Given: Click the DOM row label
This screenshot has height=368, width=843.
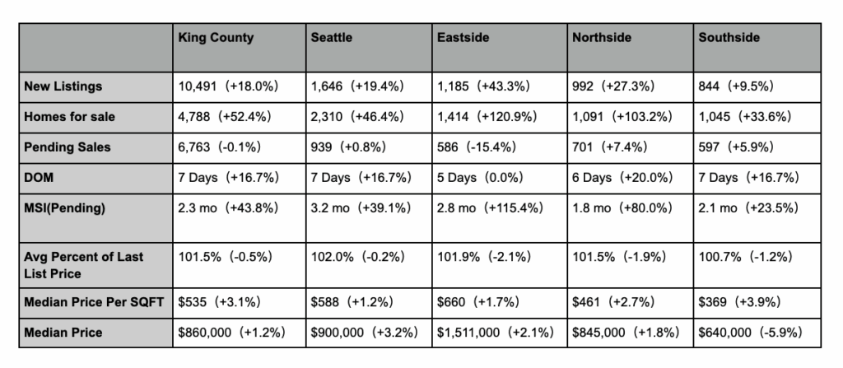Looking at the screenshot, I should pyautogui.click(x=38, y=178).
